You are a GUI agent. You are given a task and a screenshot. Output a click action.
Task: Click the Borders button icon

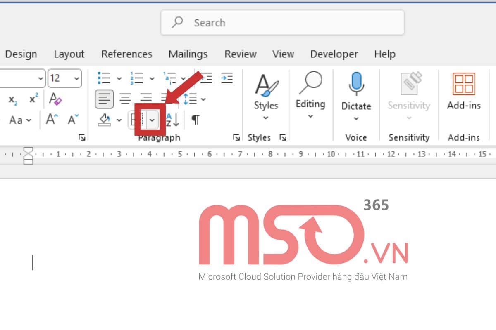point(136,120)
